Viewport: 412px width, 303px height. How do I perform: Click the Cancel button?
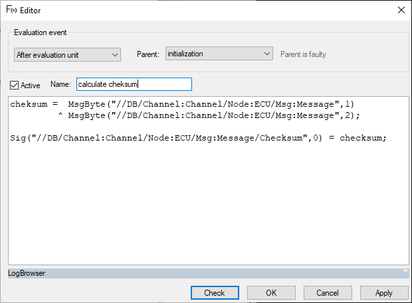328,292
